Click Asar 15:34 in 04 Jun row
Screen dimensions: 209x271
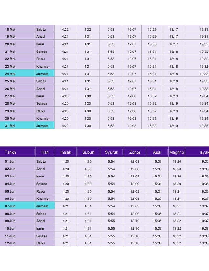(157, 184)
